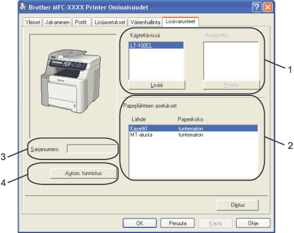The width and height of the screenshot is (294, 233).
Task: Open the Värienhallinta tab
Action: click(x=145, y=22)
